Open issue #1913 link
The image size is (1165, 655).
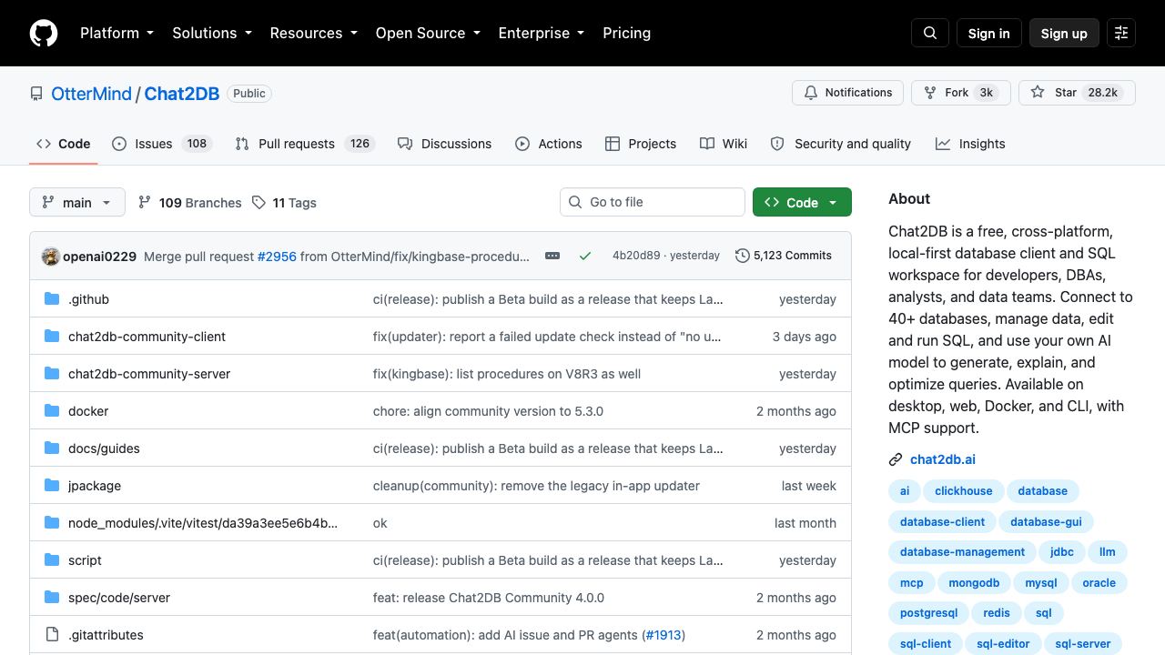[x=664, y=635]
